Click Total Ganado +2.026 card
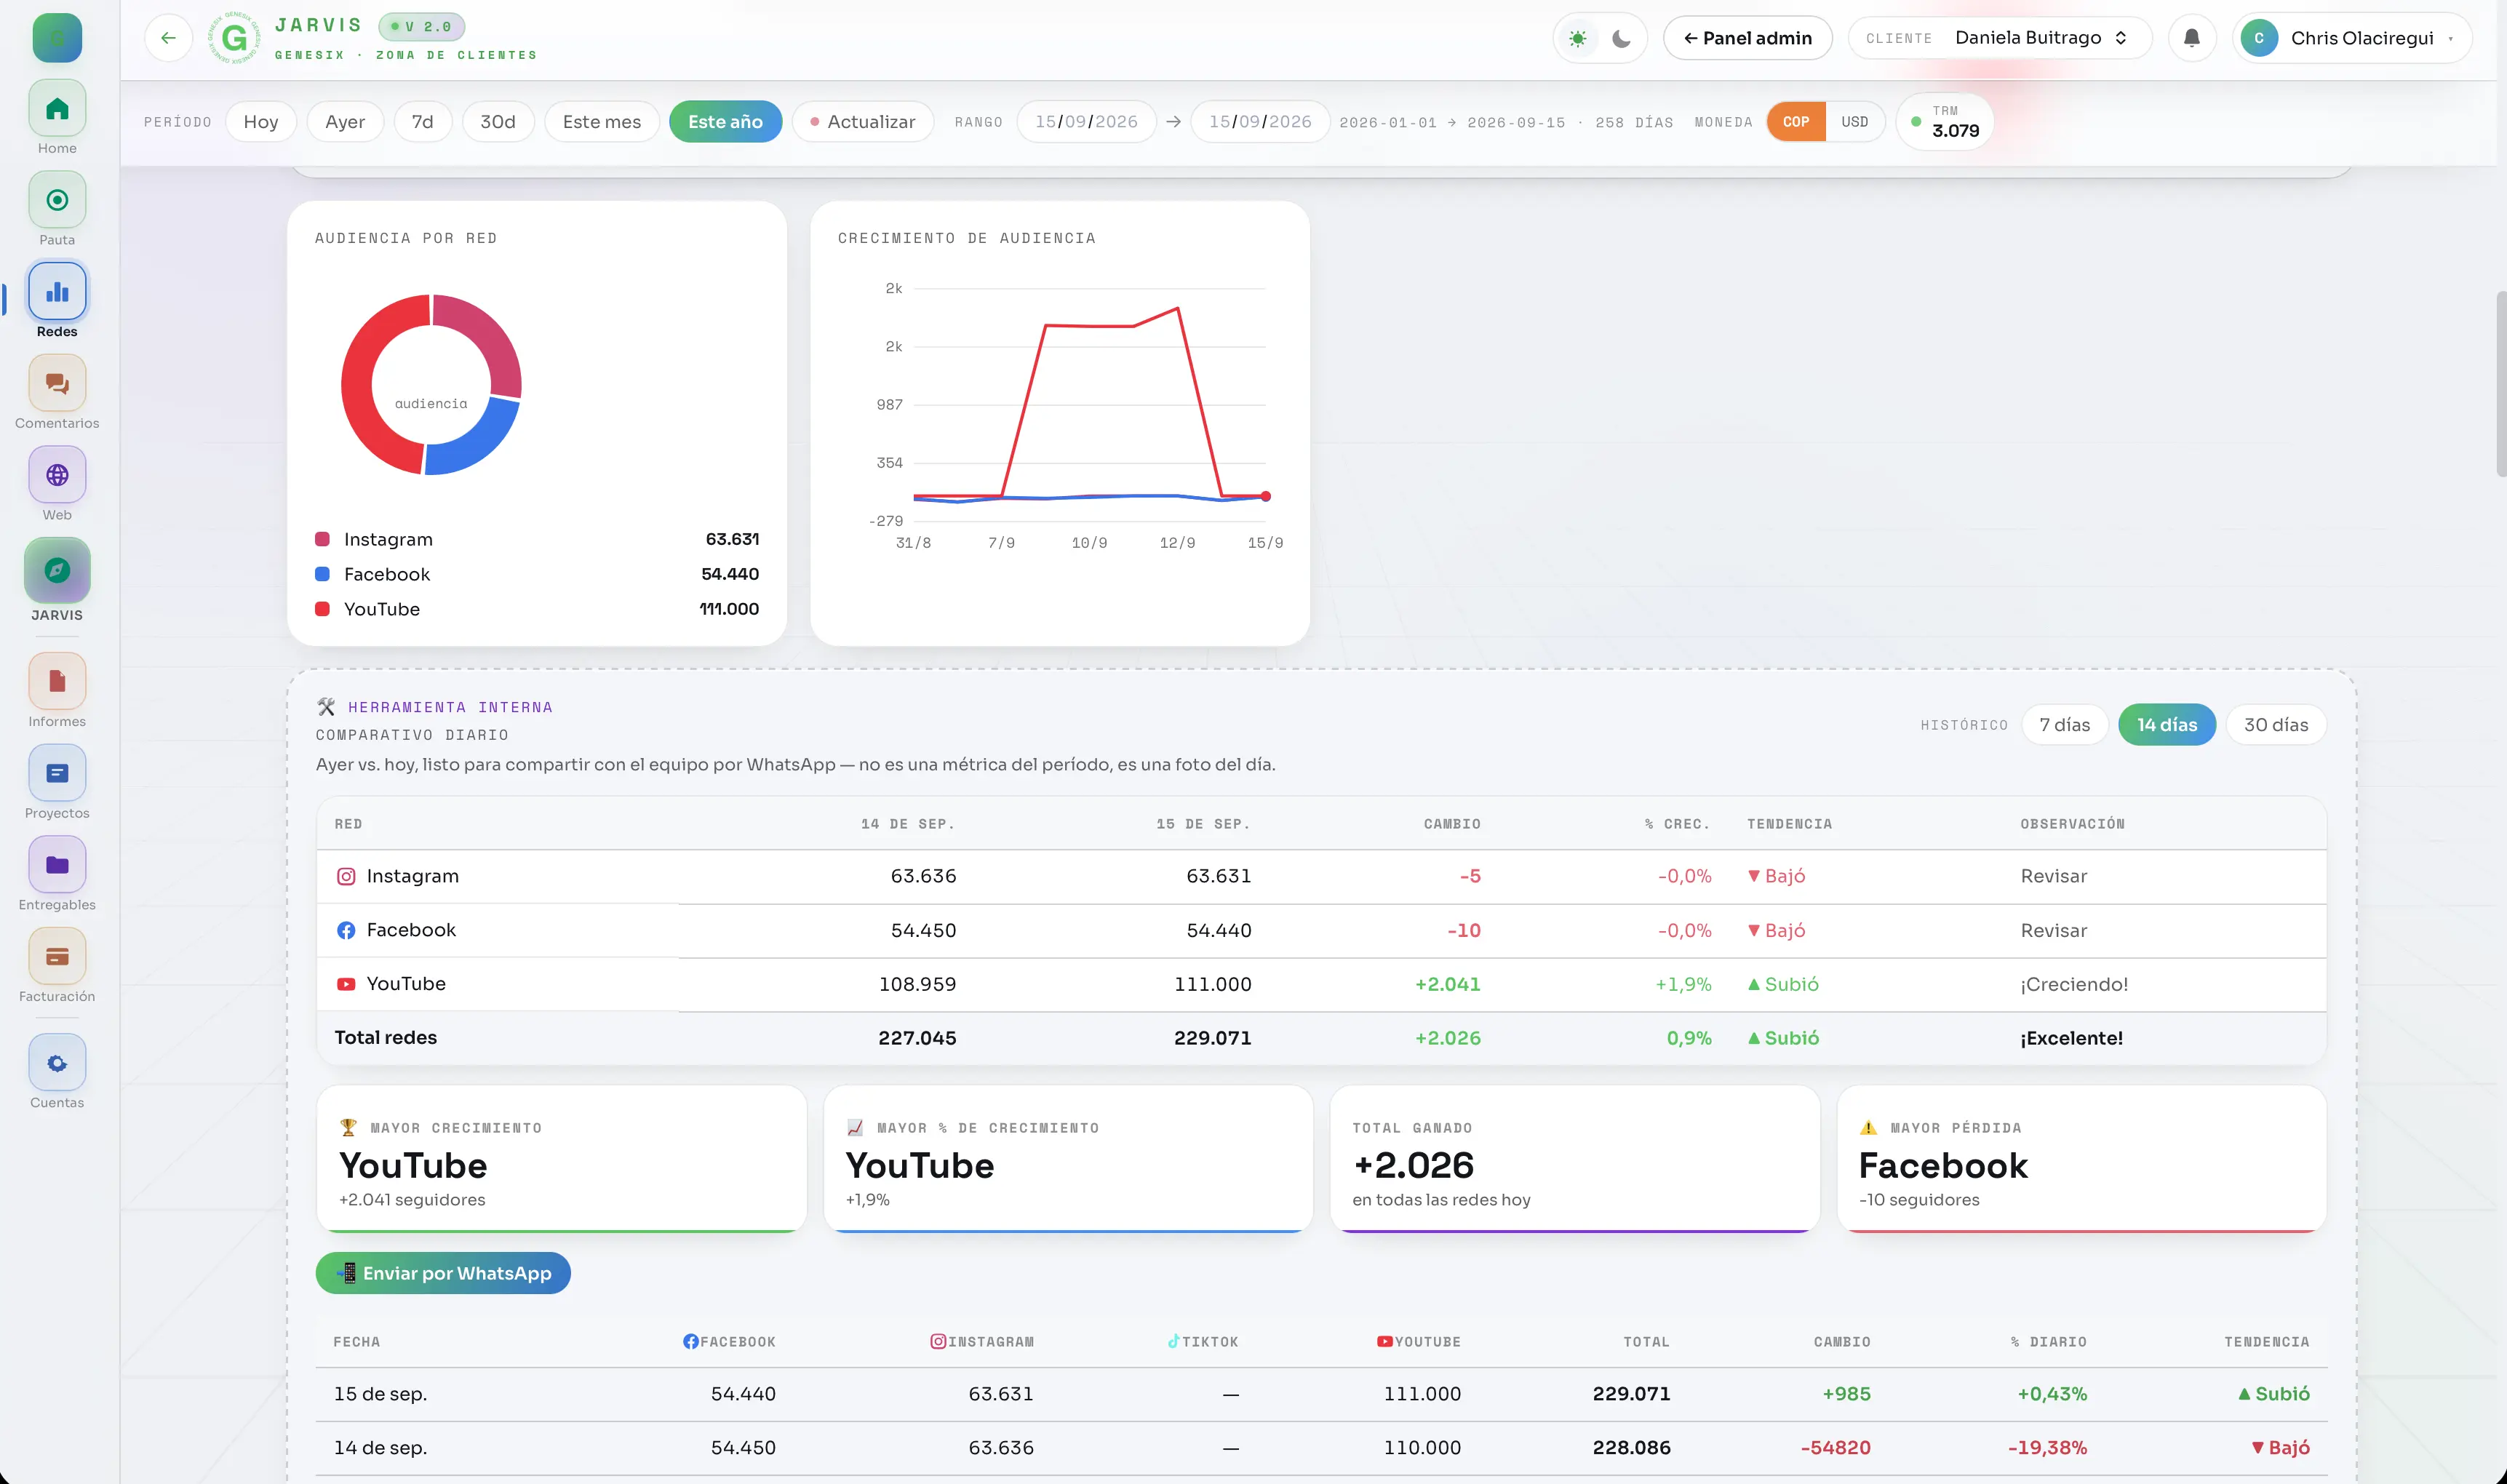 click(x=1574, y=1160)
